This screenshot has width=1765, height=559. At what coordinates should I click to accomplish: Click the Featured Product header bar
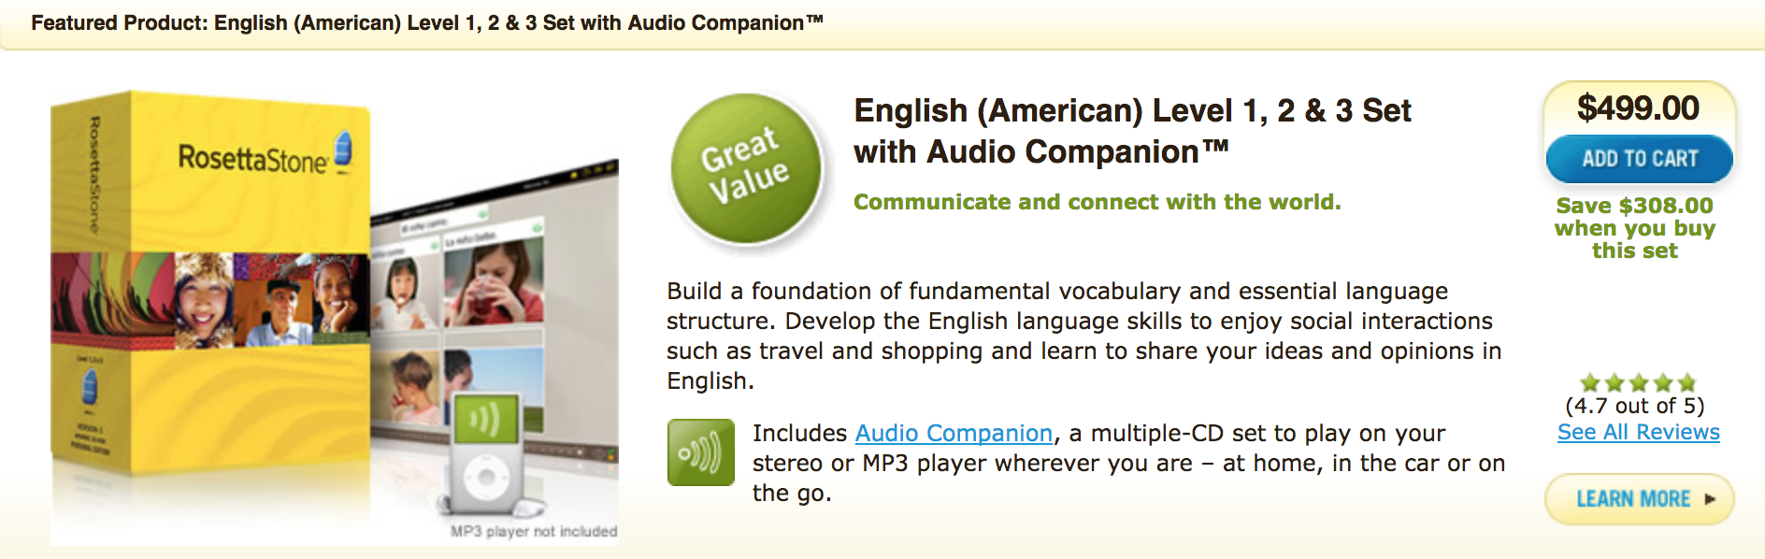[x=882, y=23]
